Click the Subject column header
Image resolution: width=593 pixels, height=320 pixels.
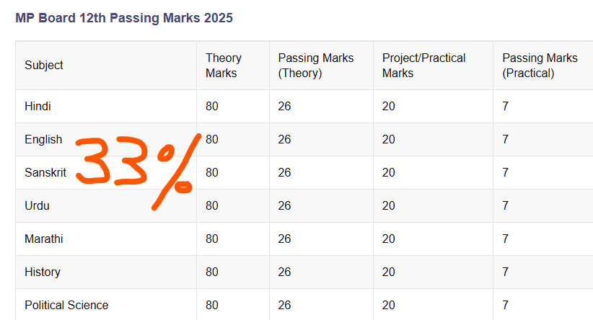[x=44, y=65]
